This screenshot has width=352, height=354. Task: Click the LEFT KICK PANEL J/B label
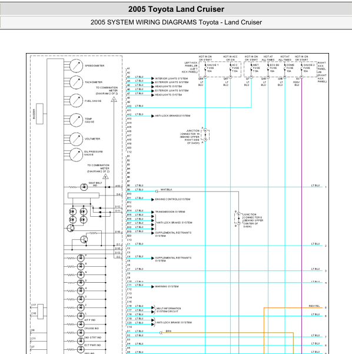[190, 67]
